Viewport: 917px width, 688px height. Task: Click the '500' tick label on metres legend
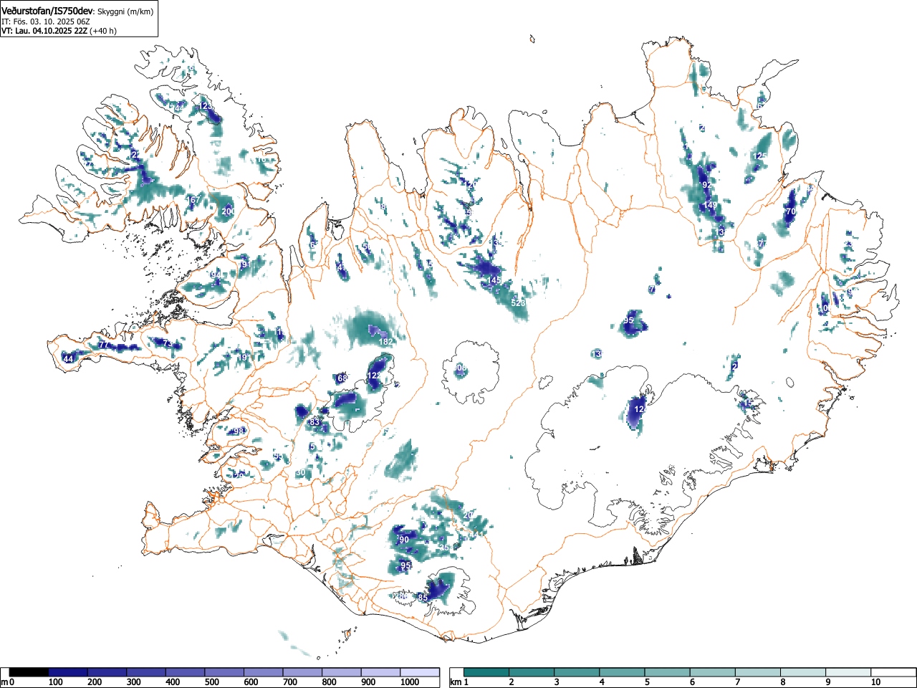click(212, 682)
